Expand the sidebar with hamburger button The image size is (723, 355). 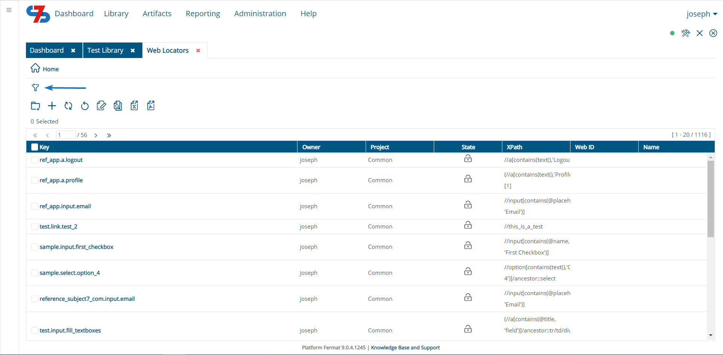(x=9, y=10)
